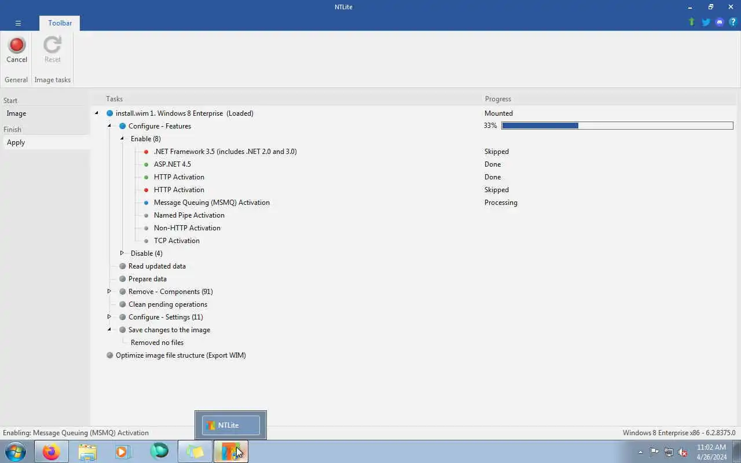Click the sticky notes taskbar icon
741x463 pixels.
[195, 451]
